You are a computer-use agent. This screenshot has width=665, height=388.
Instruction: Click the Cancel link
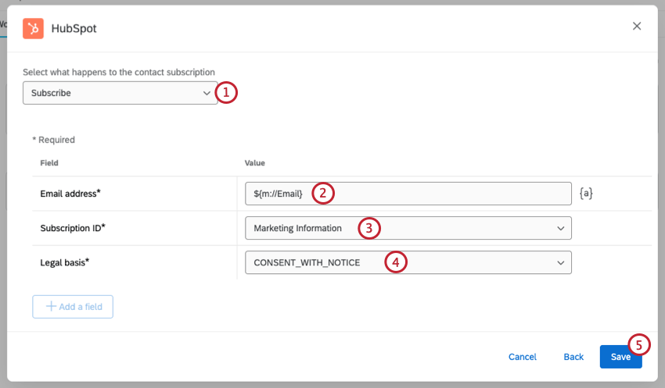(x=523, y=357)
